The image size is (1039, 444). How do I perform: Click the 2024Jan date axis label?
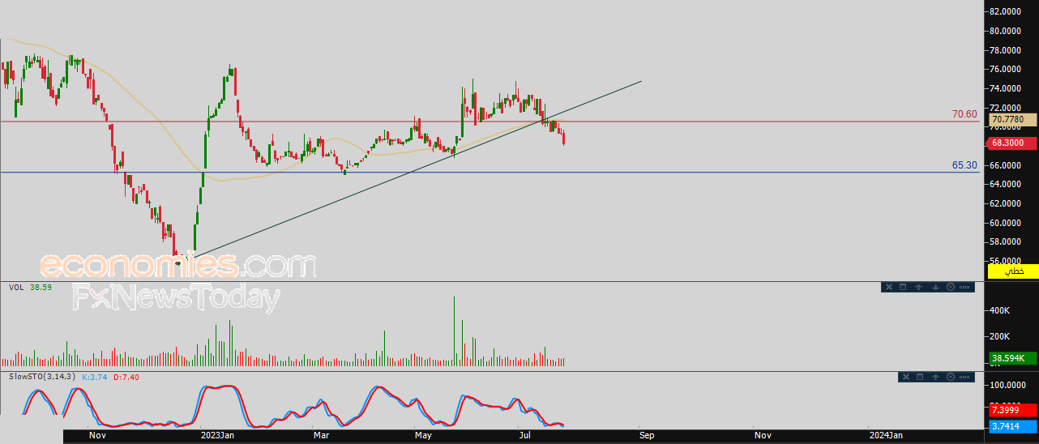884,436
